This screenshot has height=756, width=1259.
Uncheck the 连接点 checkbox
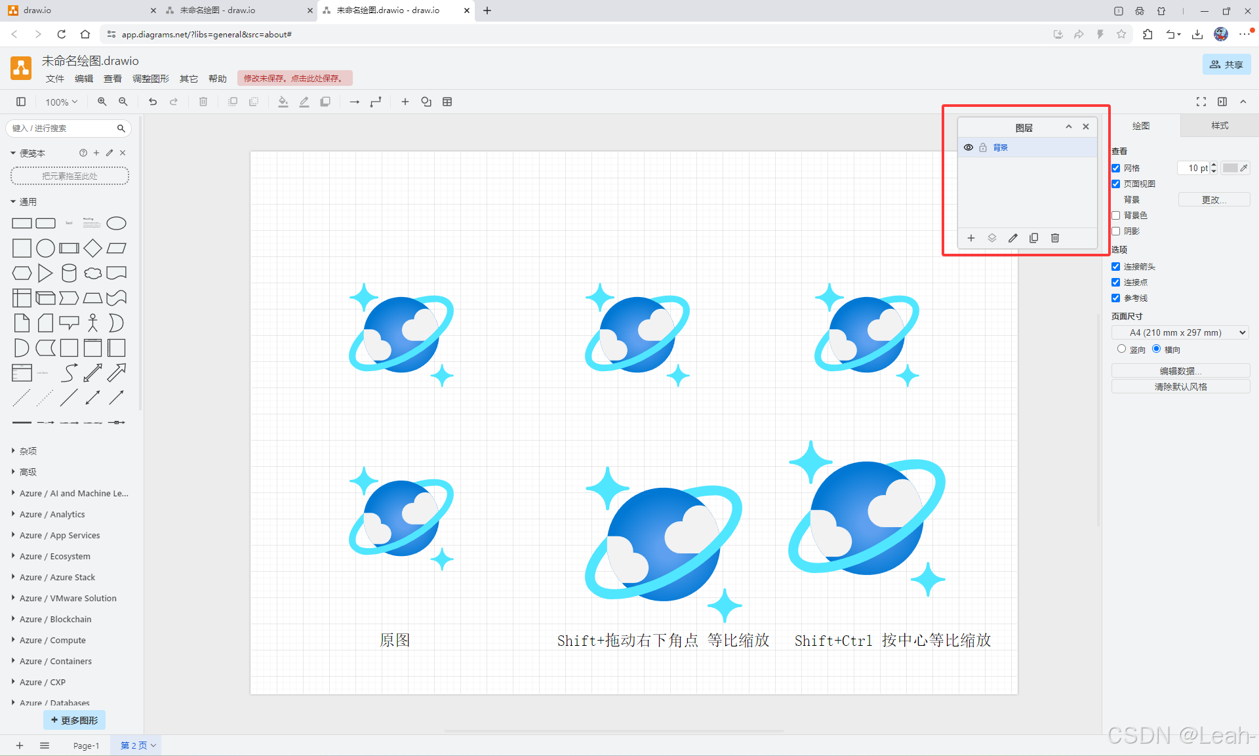tap(1116, 283)
